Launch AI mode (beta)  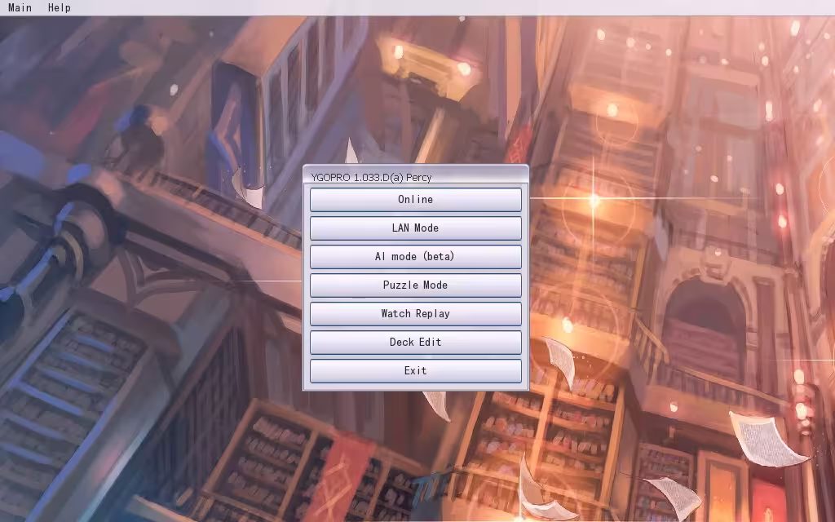click(415, 256)
